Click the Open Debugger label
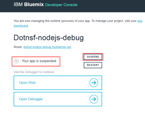 31,99
